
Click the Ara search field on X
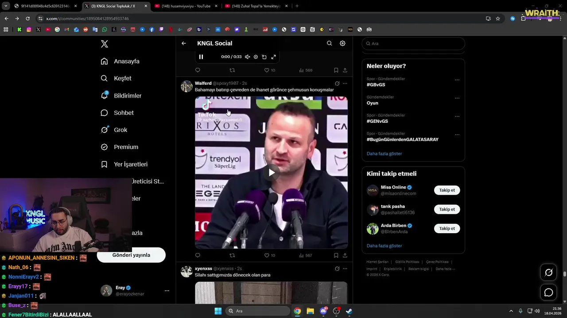413,44
